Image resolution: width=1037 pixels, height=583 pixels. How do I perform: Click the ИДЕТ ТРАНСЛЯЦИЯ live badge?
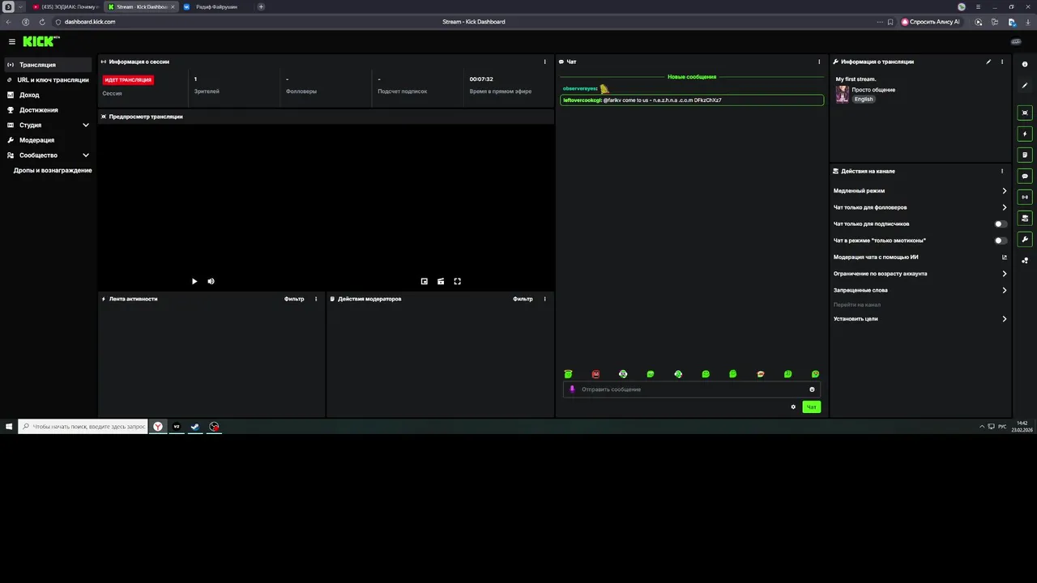coord(128,80)
